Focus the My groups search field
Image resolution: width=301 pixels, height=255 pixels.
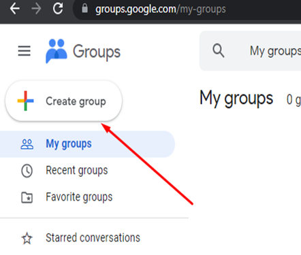(x=250, y=51)
